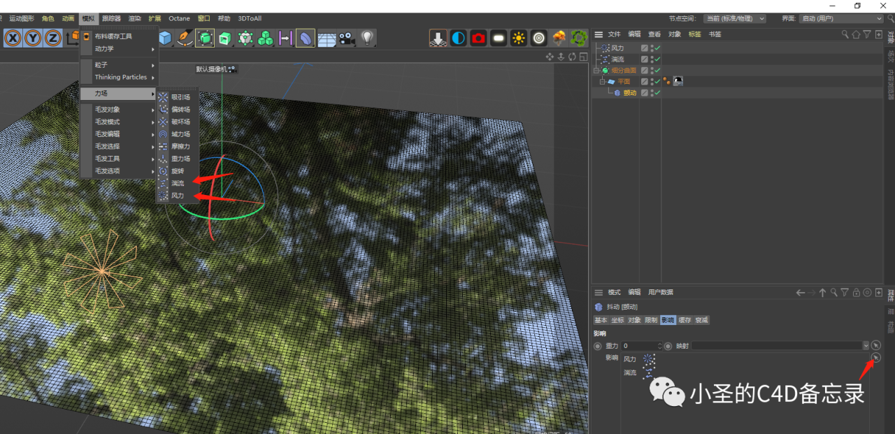Click the 重力 value input field
Viewport: 895px width, 434px height.
click(x=640, y=346)
